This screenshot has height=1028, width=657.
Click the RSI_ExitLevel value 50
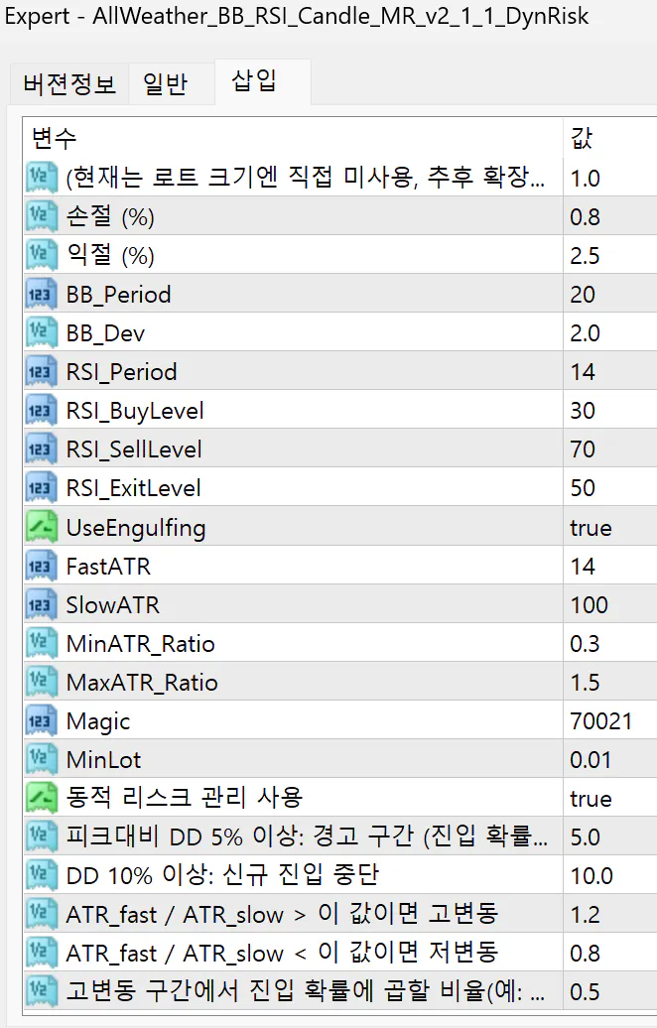[583, 488]
